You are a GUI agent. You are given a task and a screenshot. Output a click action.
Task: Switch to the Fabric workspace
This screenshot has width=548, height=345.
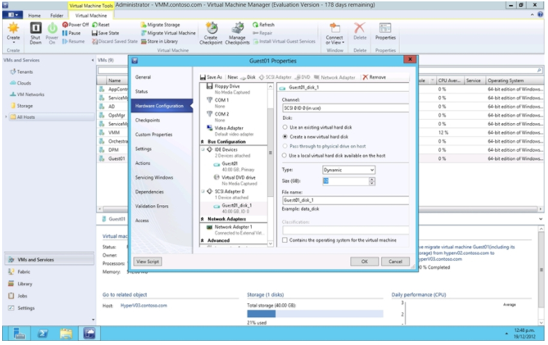[x=24, y=271]
